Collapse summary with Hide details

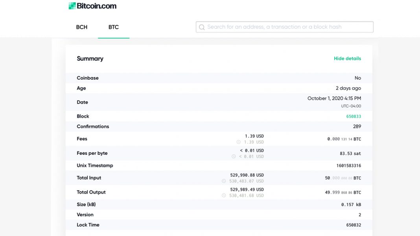point(347,59)
